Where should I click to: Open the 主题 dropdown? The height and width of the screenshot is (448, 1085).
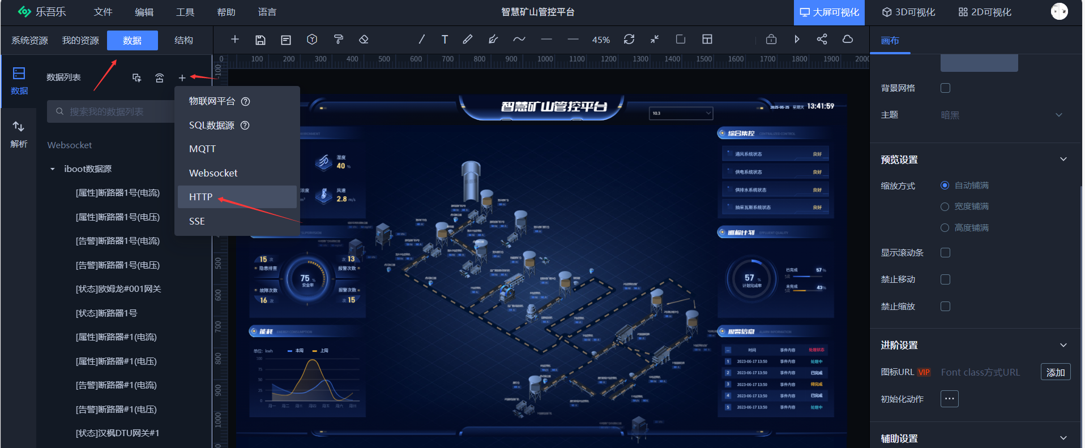click(1001, 115)
